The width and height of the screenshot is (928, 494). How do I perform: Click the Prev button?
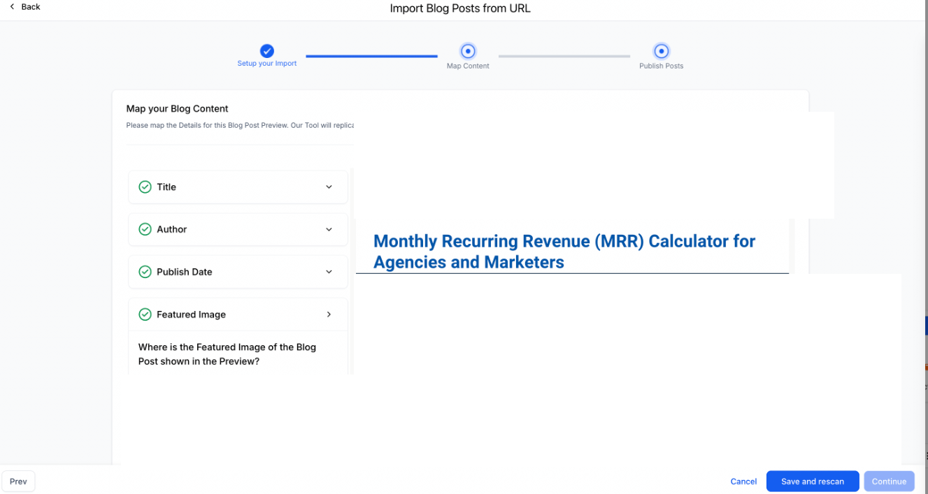[18, 481]
